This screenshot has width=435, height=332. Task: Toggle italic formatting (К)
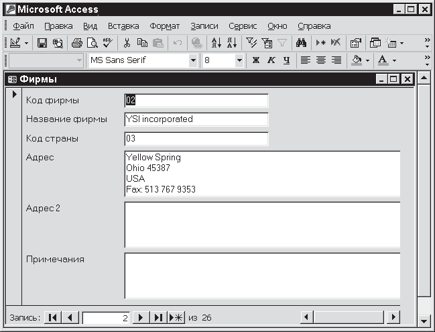[271, 60]
